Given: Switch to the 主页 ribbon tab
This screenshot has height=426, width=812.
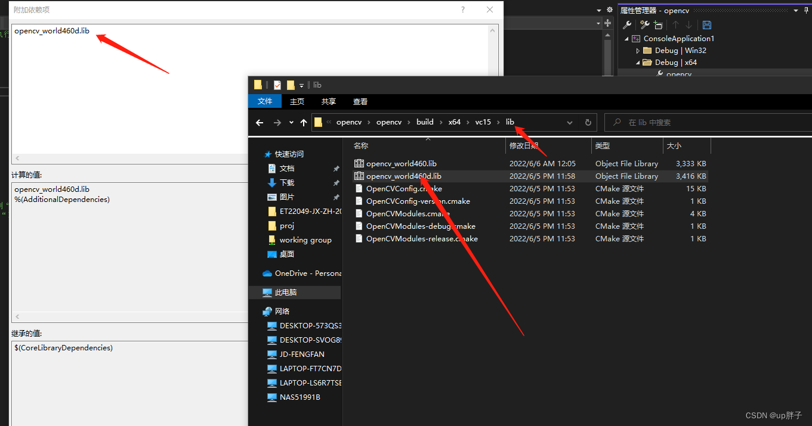Looking at the screenshot, I should coord(297,101).
